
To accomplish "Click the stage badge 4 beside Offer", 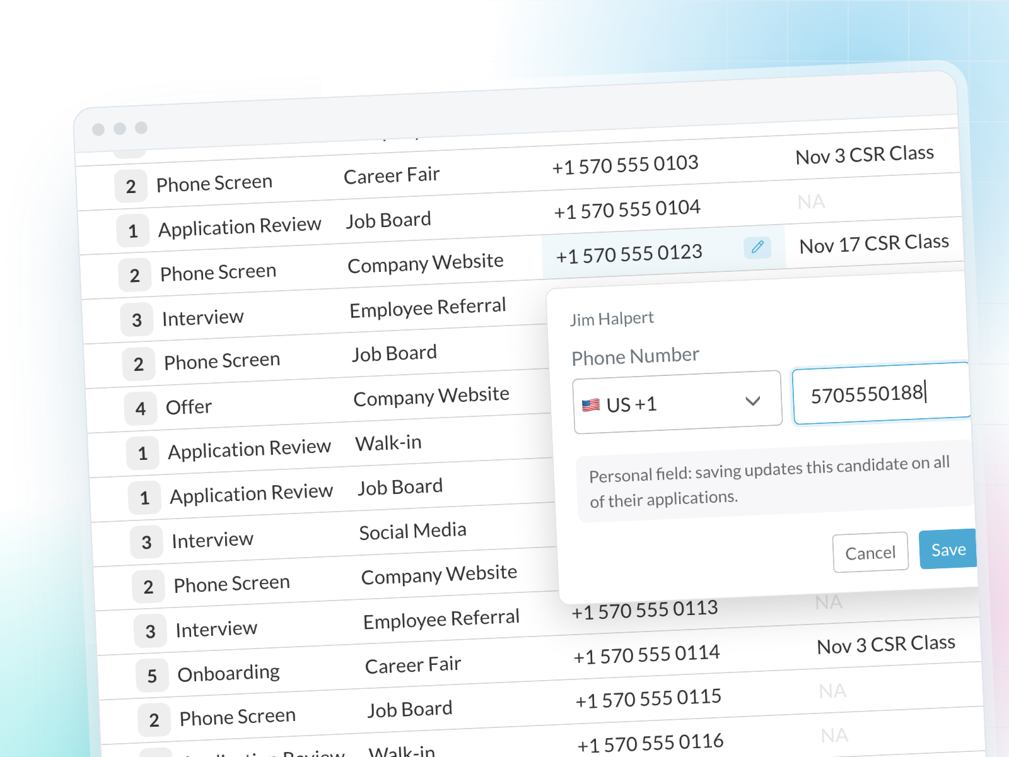I will [141, 409].
